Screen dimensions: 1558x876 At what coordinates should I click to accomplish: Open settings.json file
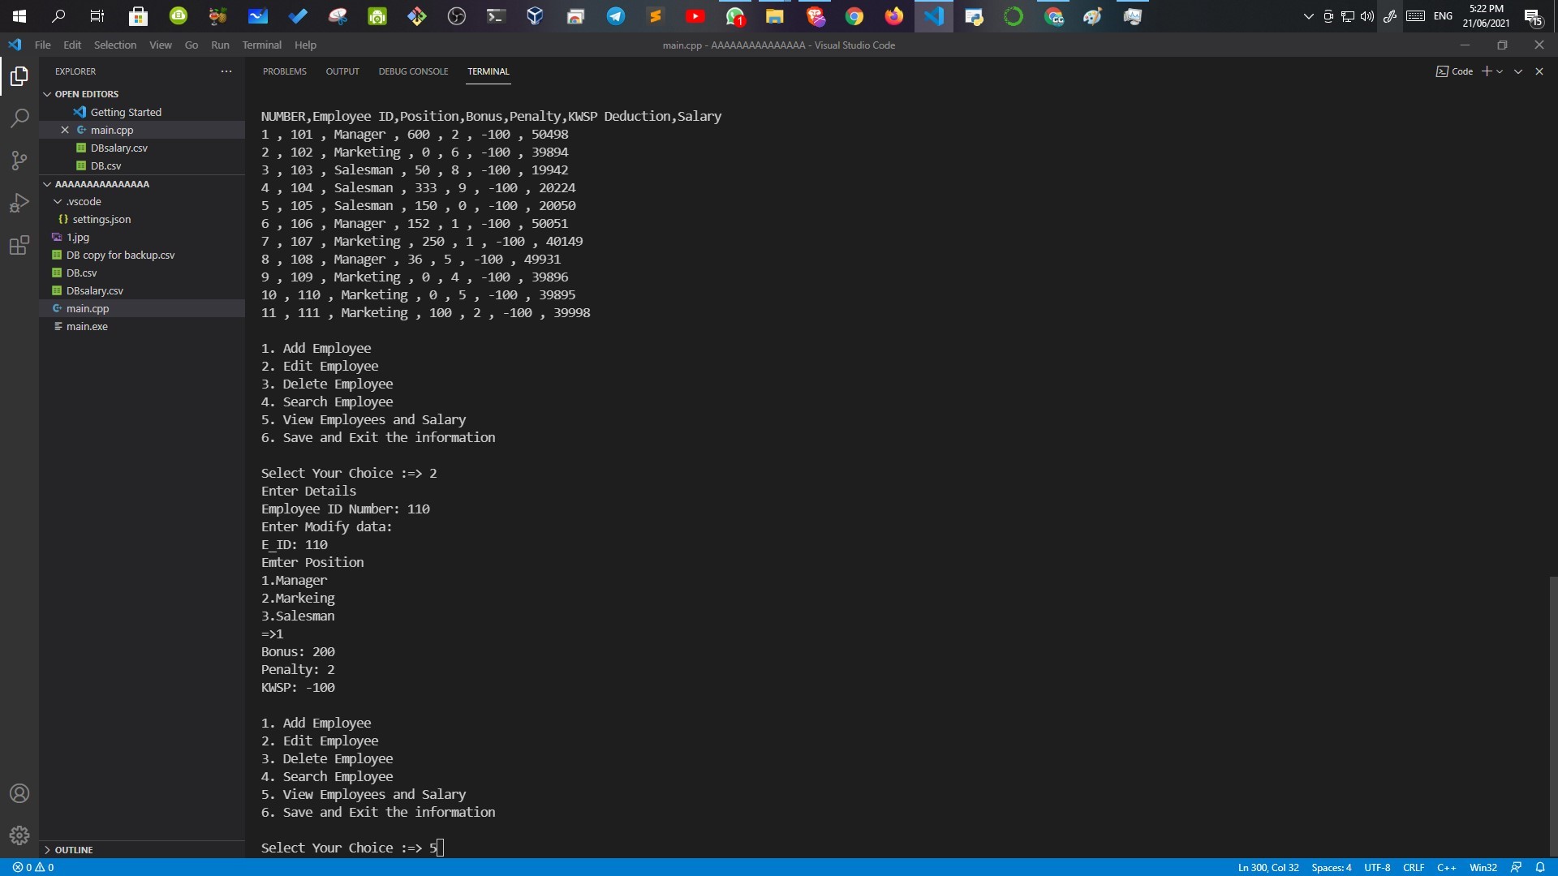(x=101, y=219)
